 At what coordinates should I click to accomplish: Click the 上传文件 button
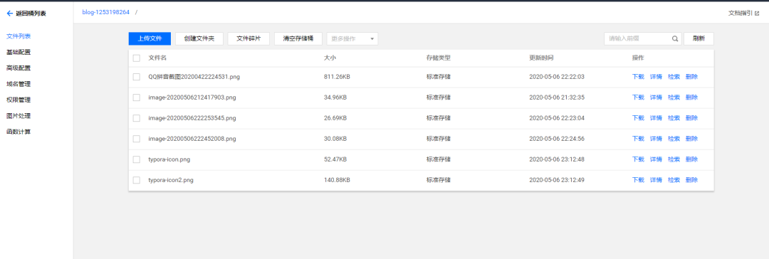[x=150, y=38]
